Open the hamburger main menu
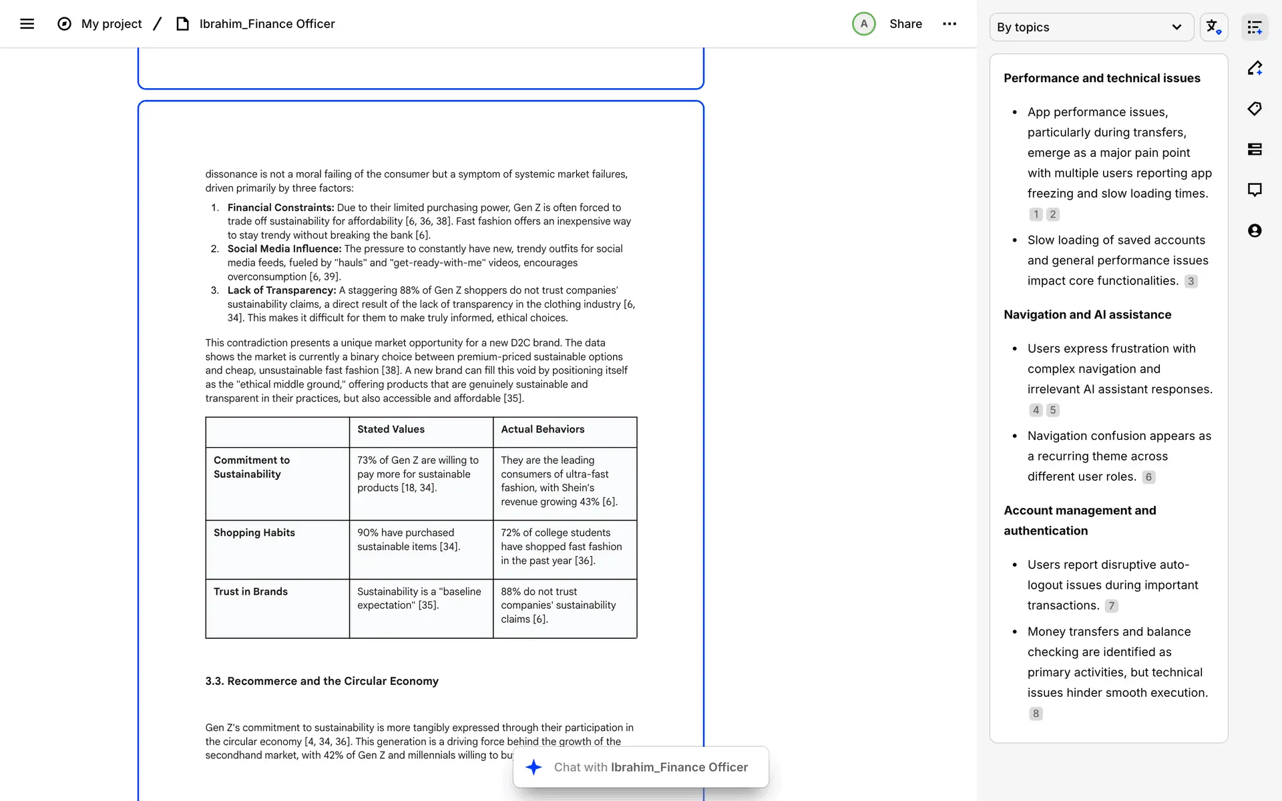The width and height of the screenshot is (1282, 801). tap(27, 24)
